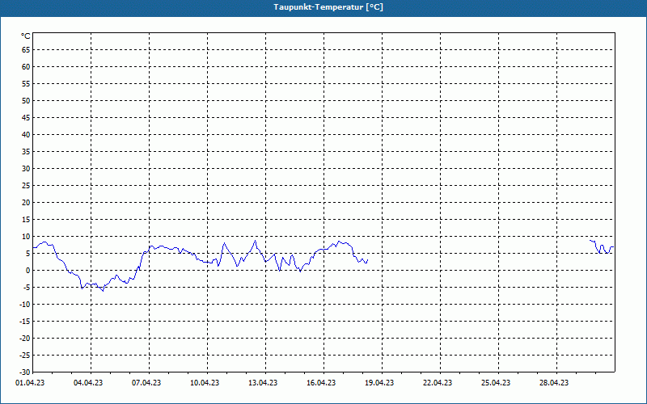This screenshot has width=647, height=404.
Task: Click the 28.04.23 date label
Action: click(554, 383)
